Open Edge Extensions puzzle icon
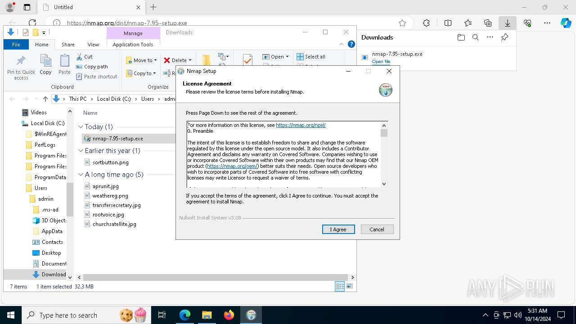The height and width of the screenshot is (324, 576). 426,23
